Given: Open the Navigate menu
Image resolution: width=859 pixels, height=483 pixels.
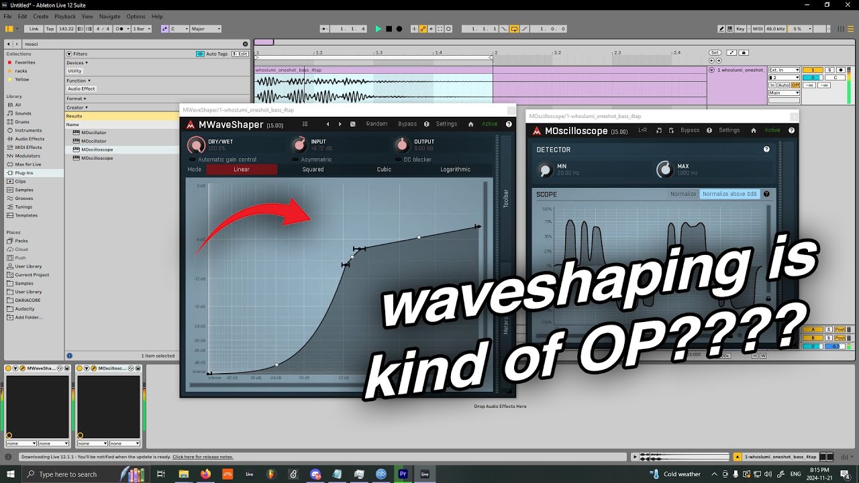Looking at the screenshot, I should tap(109, 16).
